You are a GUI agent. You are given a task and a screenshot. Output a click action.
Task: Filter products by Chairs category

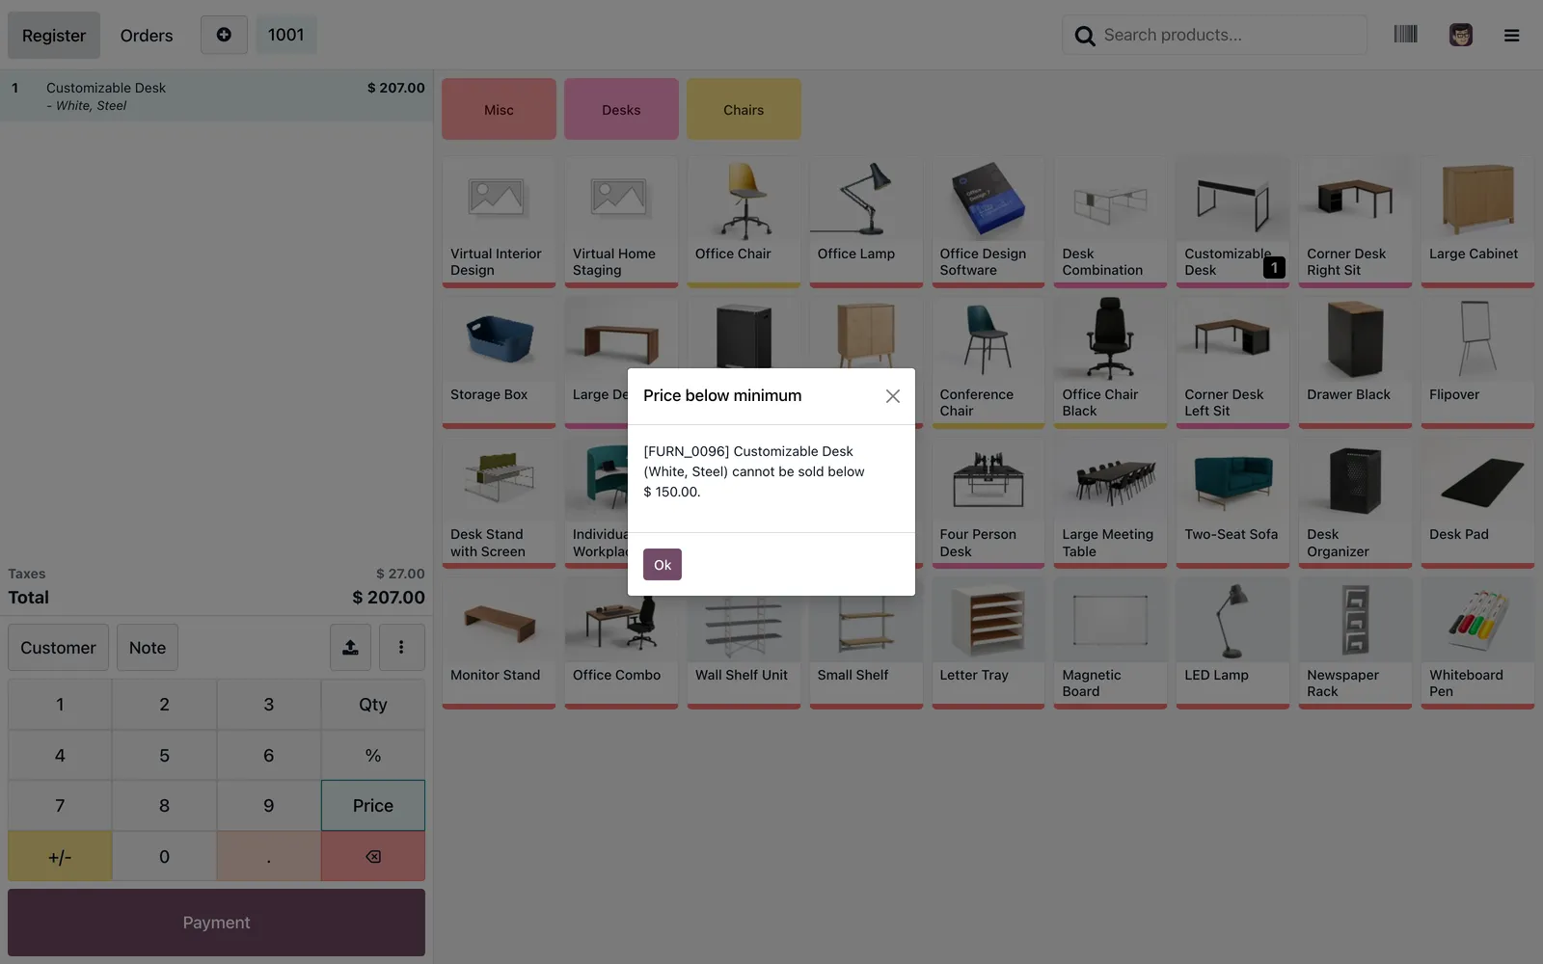(744, 109)
